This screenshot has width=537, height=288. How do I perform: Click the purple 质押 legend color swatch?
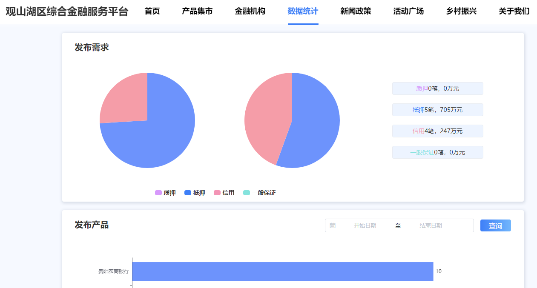pos(158,193)
